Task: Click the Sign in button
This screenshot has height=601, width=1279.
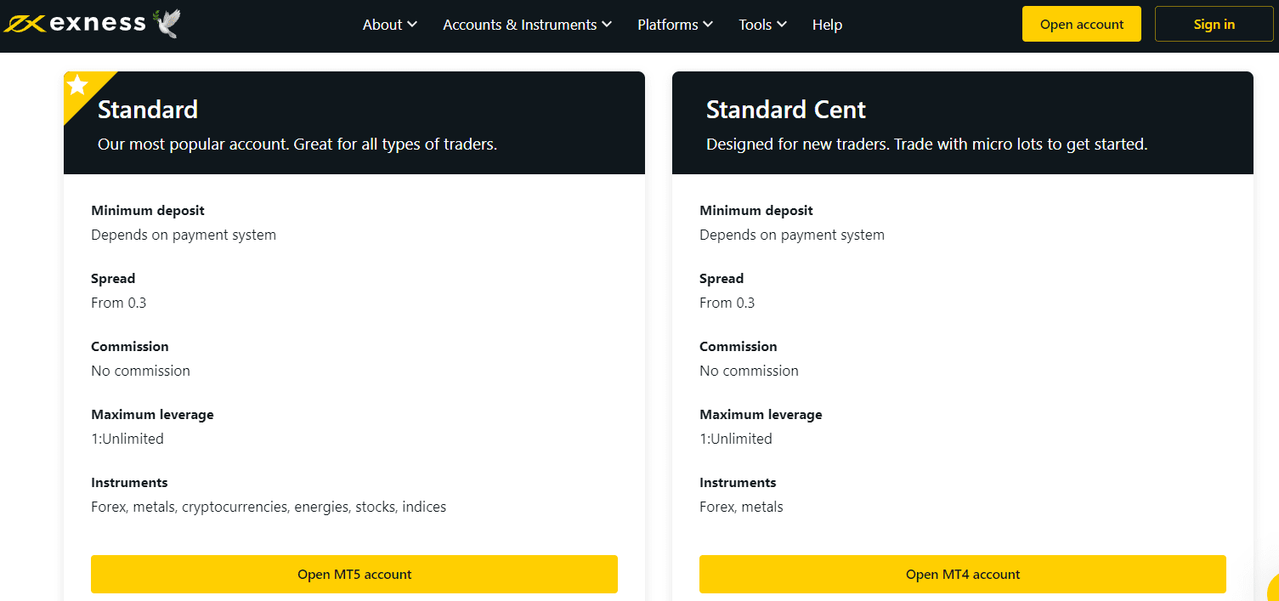Action: 1214,24
